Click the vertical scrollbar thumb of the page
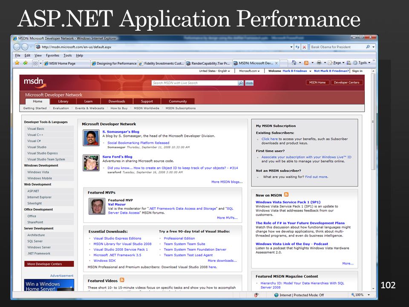409x307 pixels. [373, 122]
